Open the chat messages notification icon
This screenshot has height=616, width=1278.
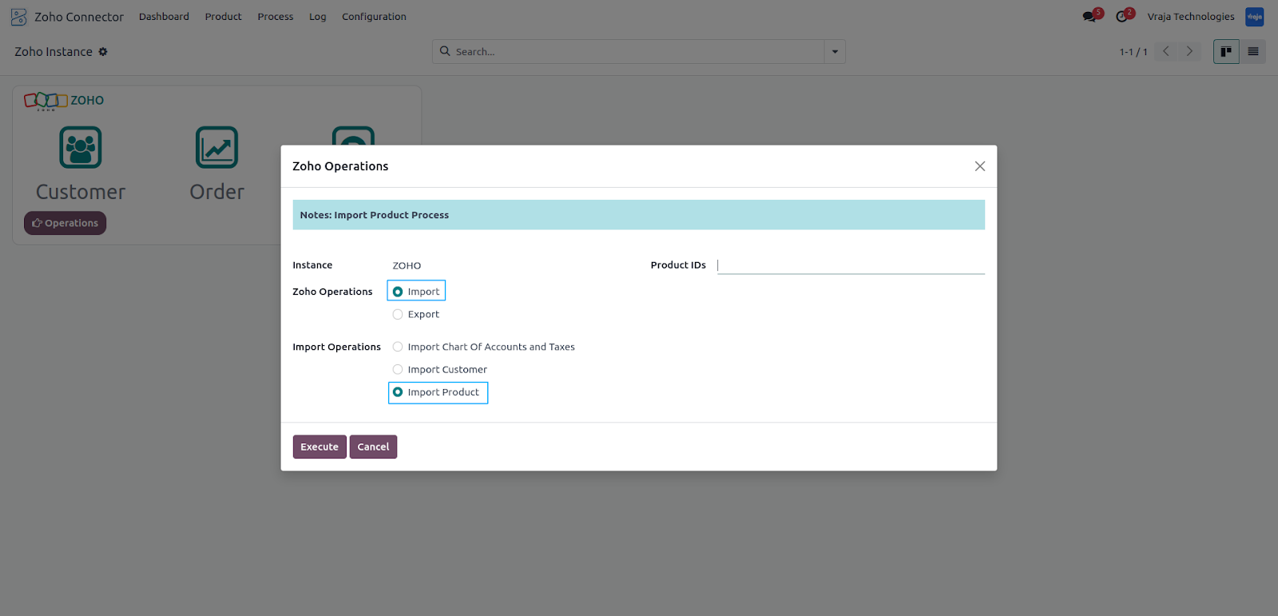(1089, 17)
